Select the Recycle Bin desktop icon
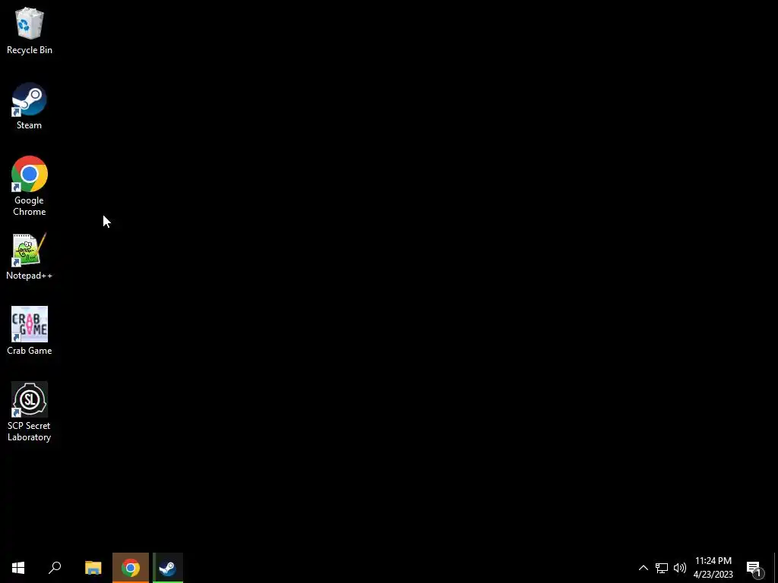Viewport: 778px width, 583px height. coord(30,30)
